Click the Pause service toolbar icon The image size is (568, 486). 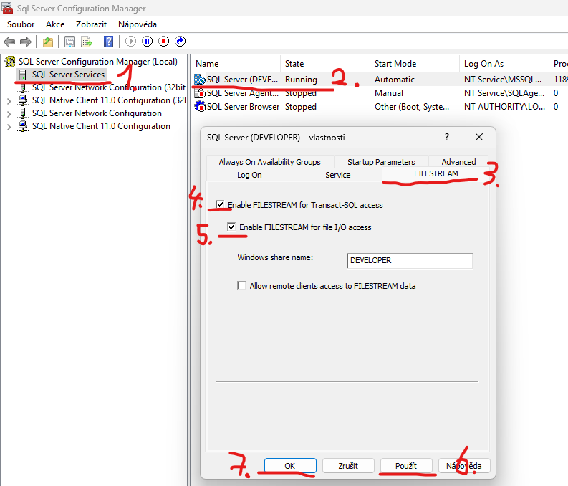click(x=147, y=42)
